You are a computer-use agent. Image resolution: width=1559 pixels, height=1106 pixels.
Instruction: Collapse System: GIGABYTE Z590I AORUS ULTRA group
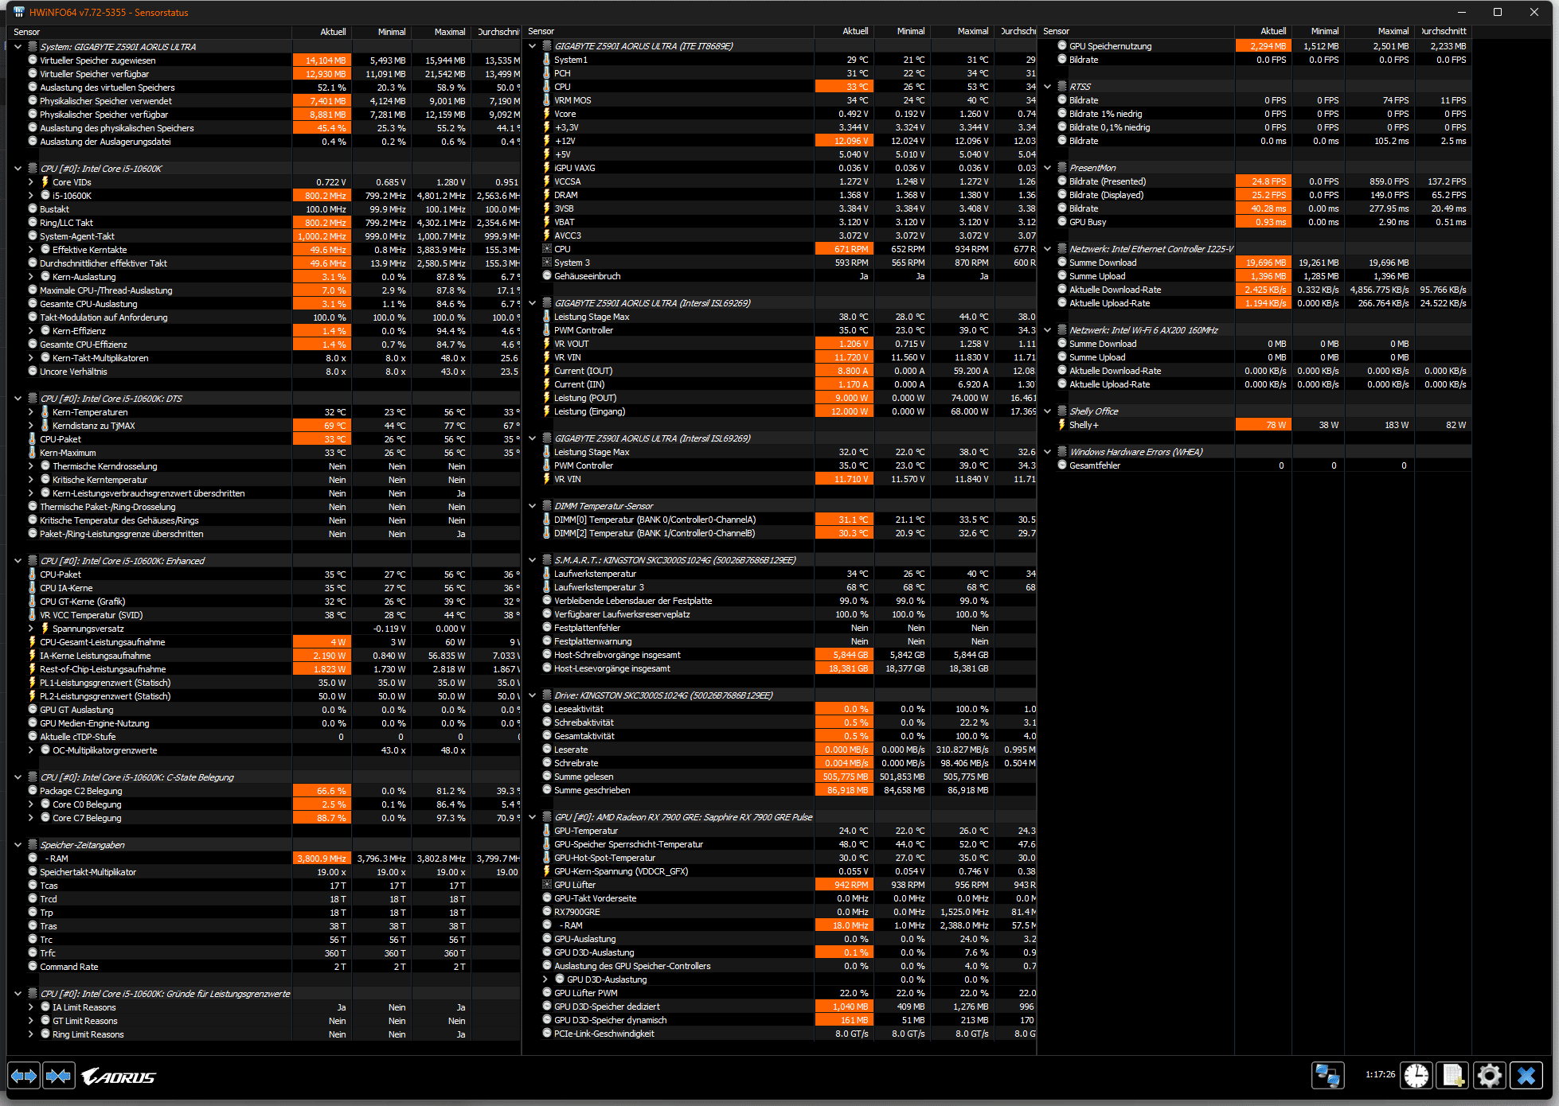[18, 46]
